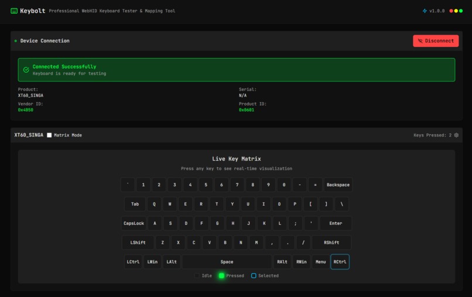This screenshot has height=297, width=472.
Task: Click the number 5 key
Action: tap(206, 185)
